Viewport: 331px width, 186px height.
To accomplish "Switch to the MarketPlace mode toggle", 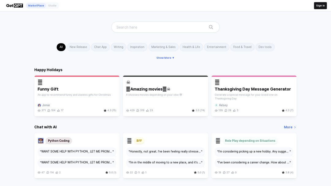I will pyautogui.click(x=36, y=6).
